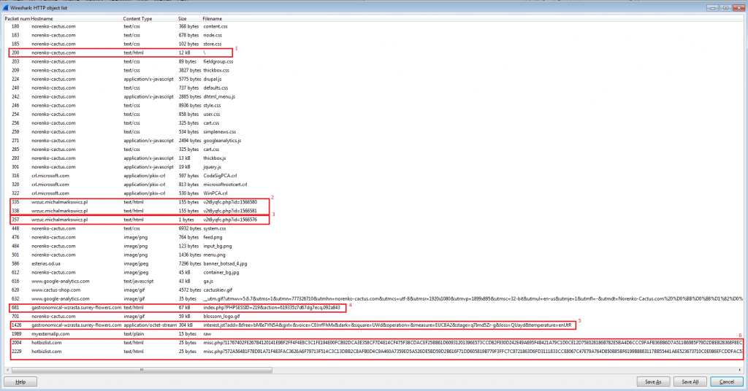
Task: Click the horizontal scrollbar thumb
Action: 142,370
